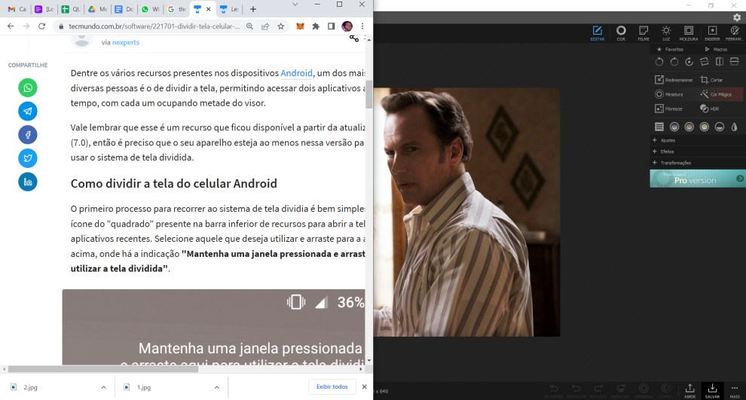Open the Moldura tab
Screen dimensions: 746x400
689,33
